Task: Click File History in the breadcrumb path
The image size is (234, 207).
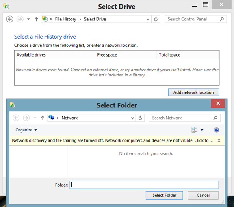Action: pyautogui.click(x=65, y=19)
